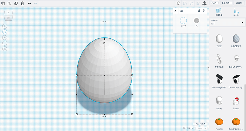
Task: Undo the last action
Action: click(29, 3)
